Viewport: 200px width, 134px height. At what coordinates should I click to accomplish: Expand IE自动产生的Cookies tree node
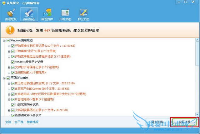pos(9,89)
